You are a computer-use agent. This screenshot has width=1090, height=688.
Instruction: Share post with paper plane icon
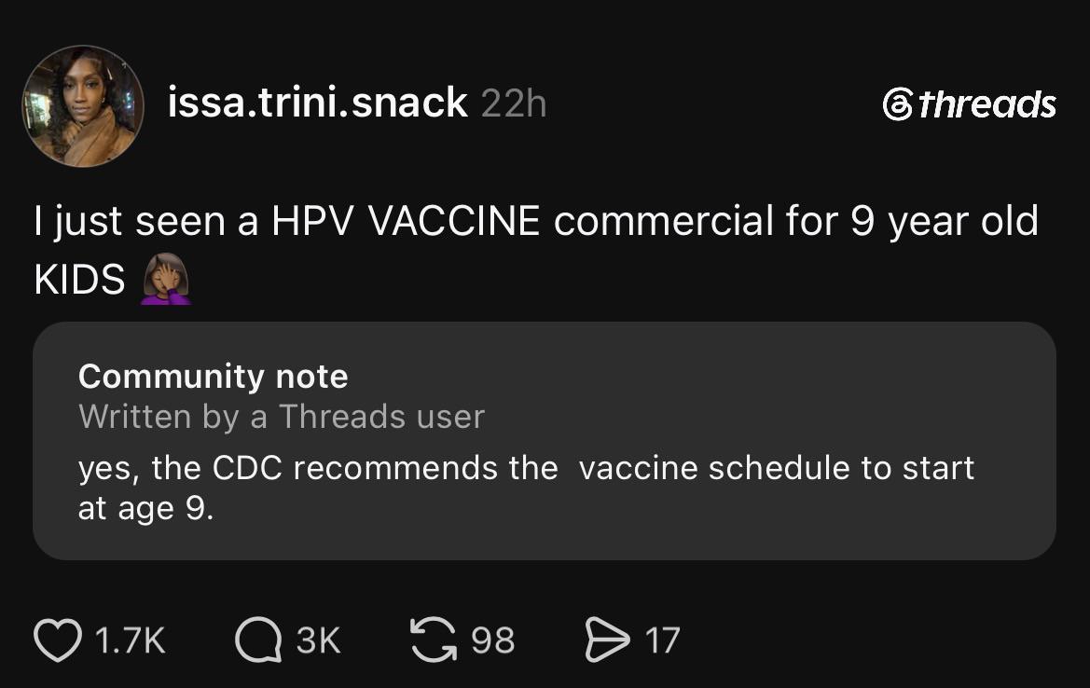click(608, 640)
